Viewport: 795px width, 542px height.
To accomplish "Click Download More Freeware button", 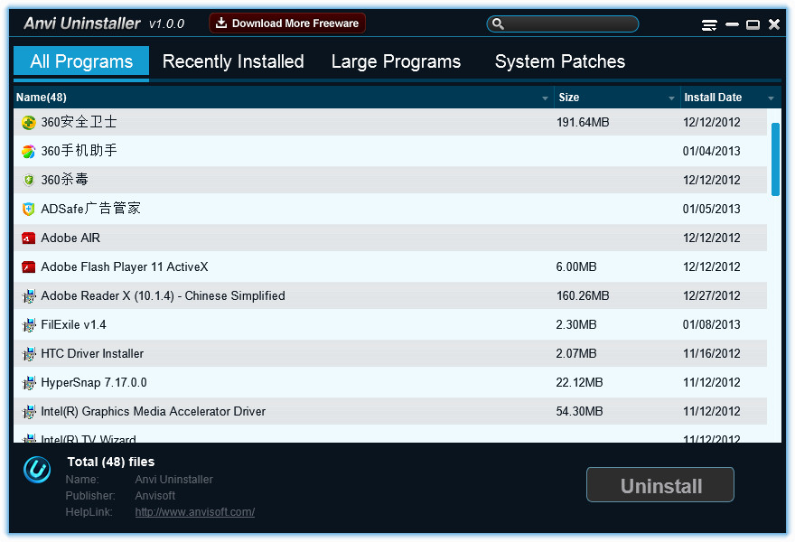I will tap(287, 23).
